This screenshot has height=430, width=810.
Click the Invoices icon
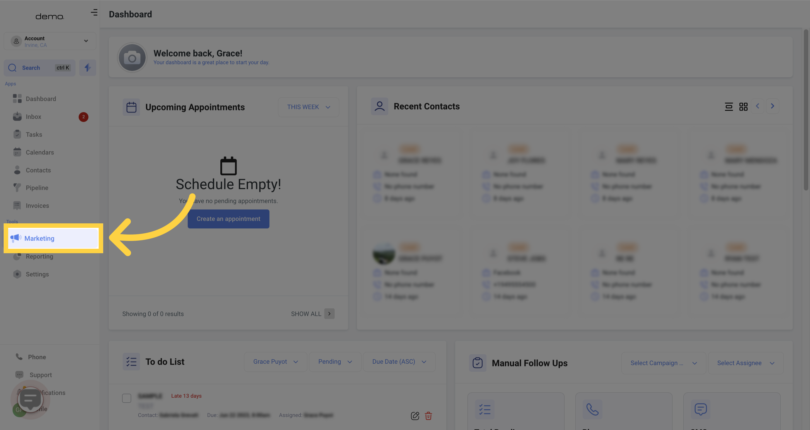[x=17, y=205]
